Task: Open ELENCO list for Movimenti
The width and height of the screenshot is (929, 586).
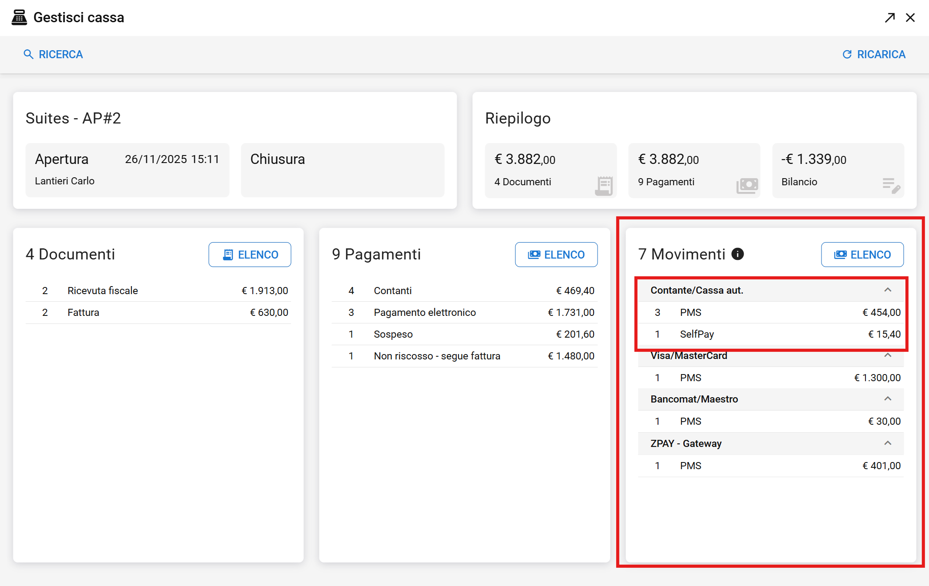Action: point(862,255)
